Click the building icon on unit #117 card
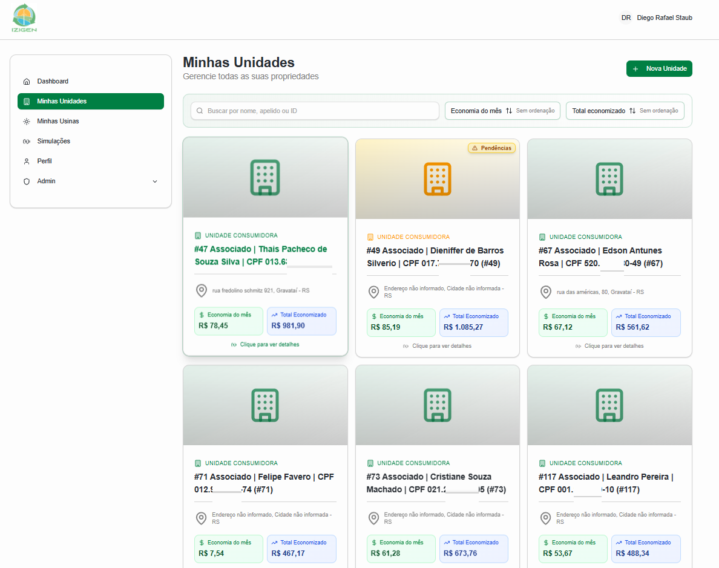 (x=609, y=405)
